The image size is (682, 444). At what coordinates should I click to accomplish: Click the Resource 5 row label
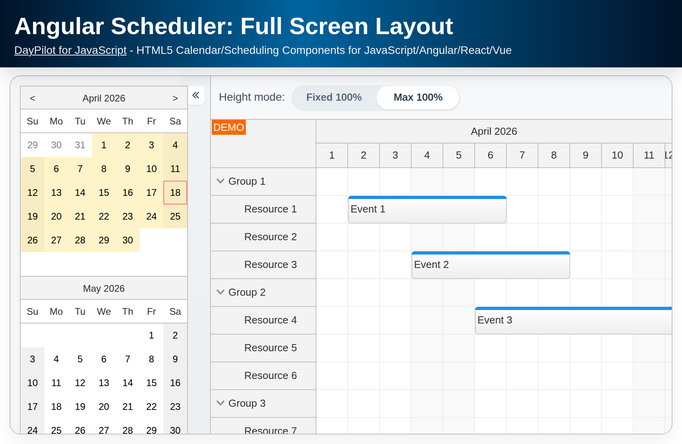click(270, 348)
